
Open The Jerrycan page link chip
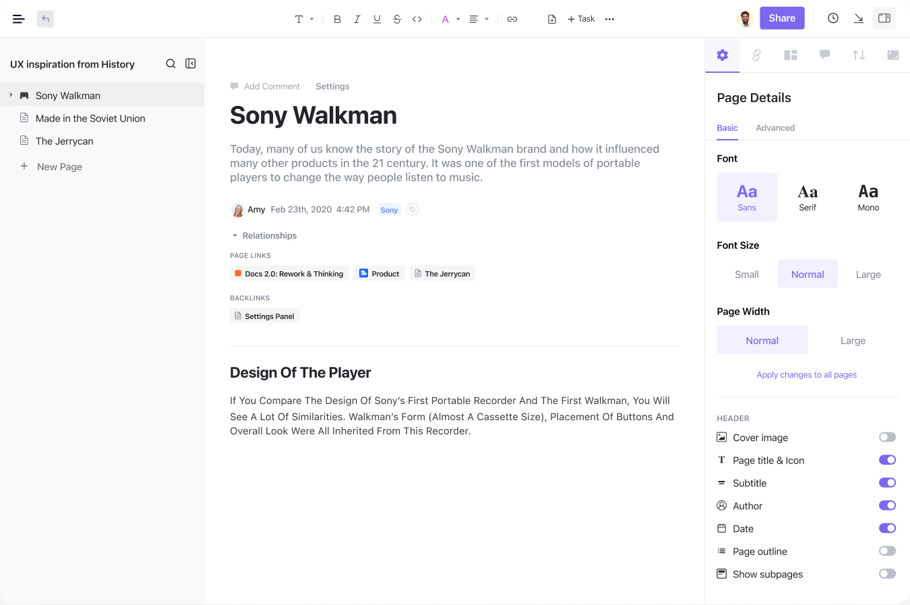[x=442, y=273]
